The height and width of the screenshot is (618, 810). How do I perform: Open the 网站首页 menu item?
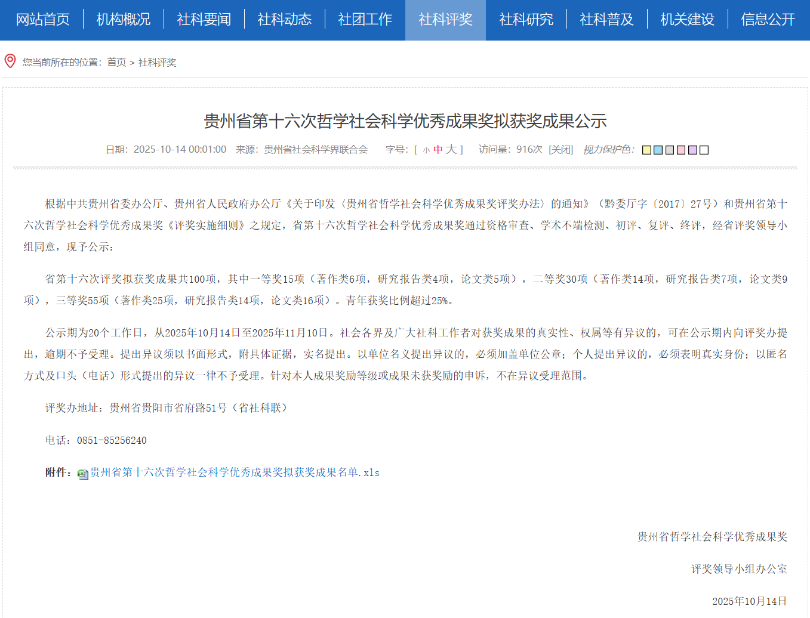click(x=42, y=20)
